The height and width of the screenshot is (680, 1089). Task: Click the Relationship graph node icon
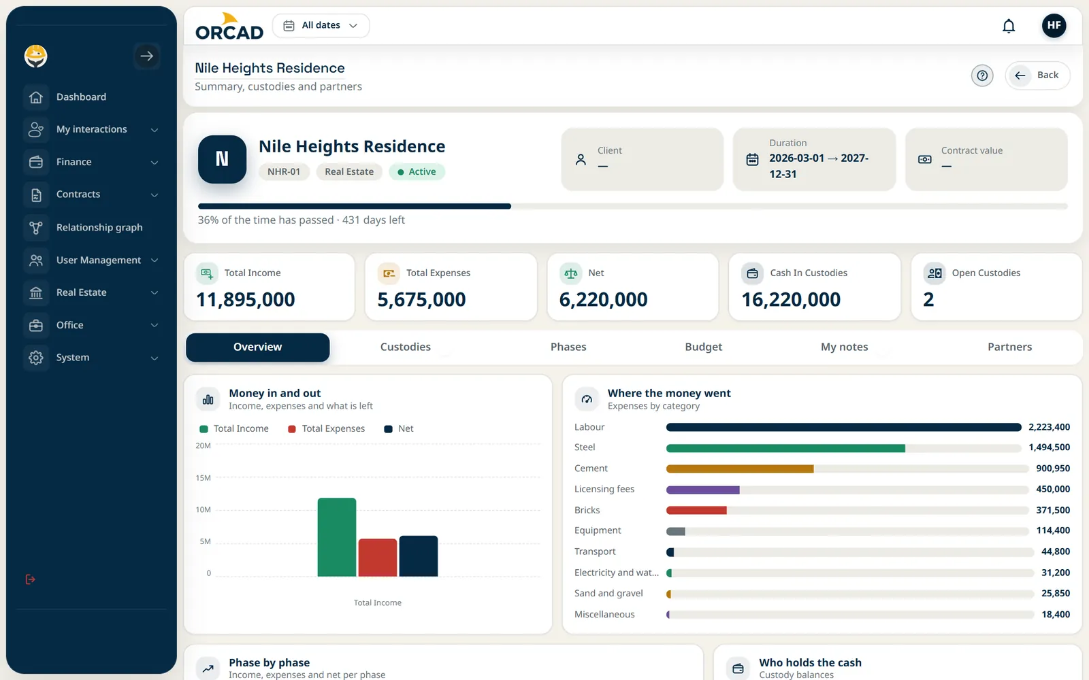pyautogui.click(x=36, y=227)
